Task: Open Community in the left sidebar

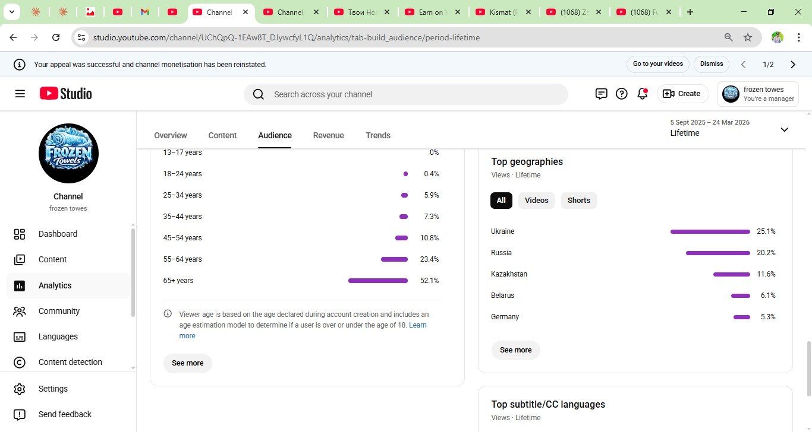Action: (59, 311)
